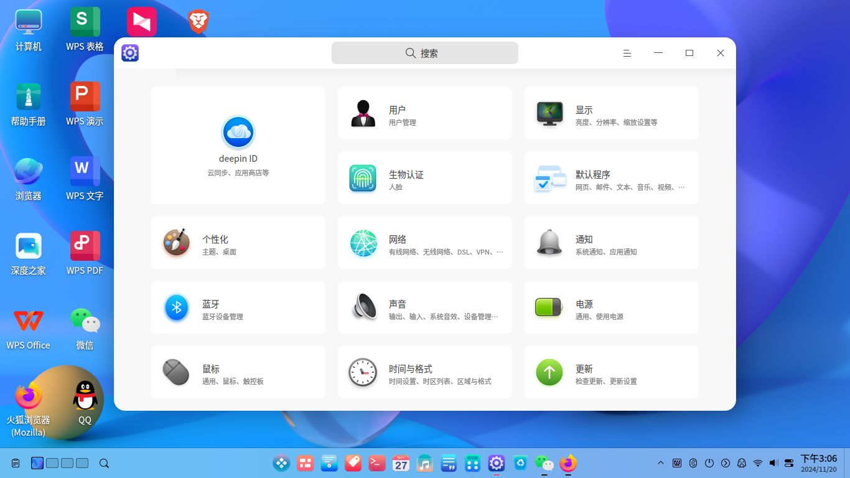Screen dimensions: 850x478
Task: Open the quick settings toggle tray icon
Action: pyautogui.click(x=789, y=463)
